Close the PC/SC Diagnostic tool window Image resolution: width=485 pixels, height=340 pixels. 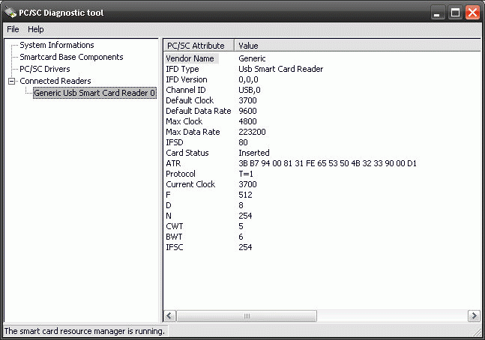[472, 13]
